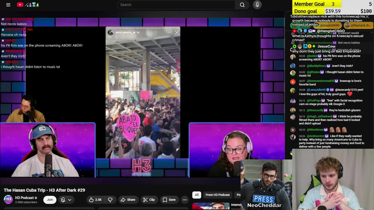Select the @High_Jeffankawk username in chat

(320, 116)
